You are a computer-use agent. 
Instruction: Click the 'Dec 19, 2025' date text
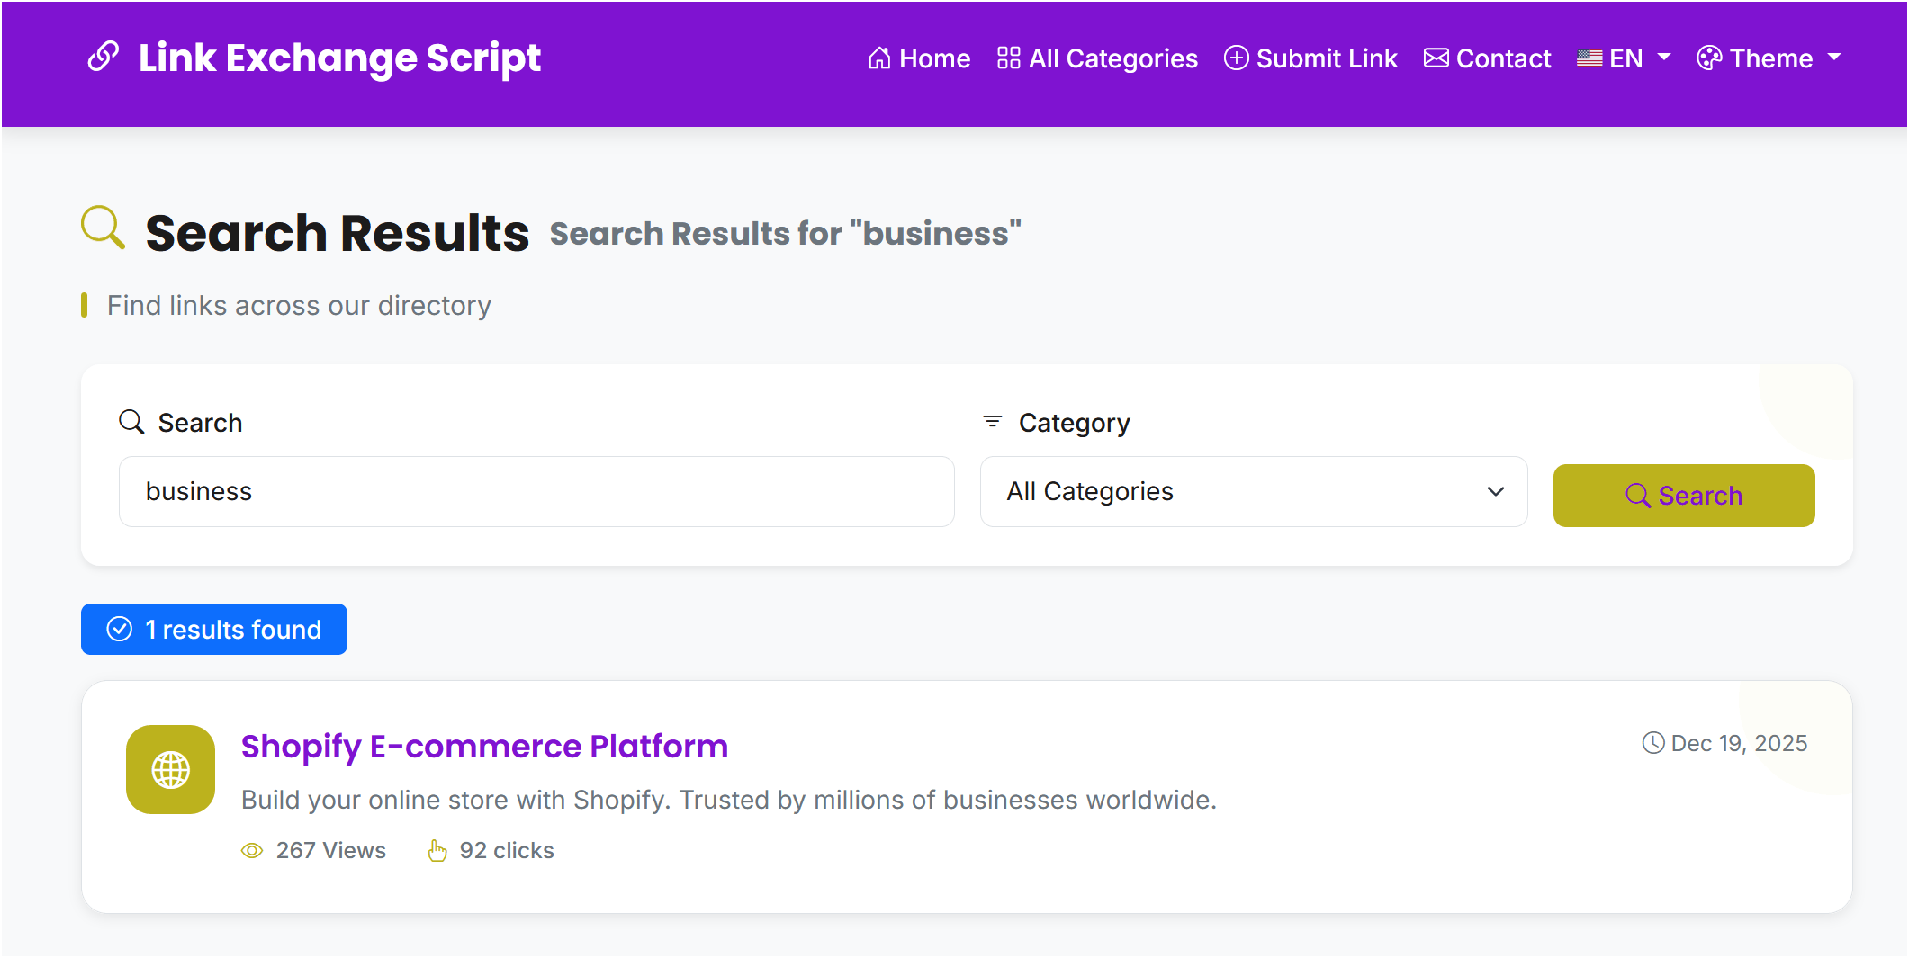(1739, 743)
